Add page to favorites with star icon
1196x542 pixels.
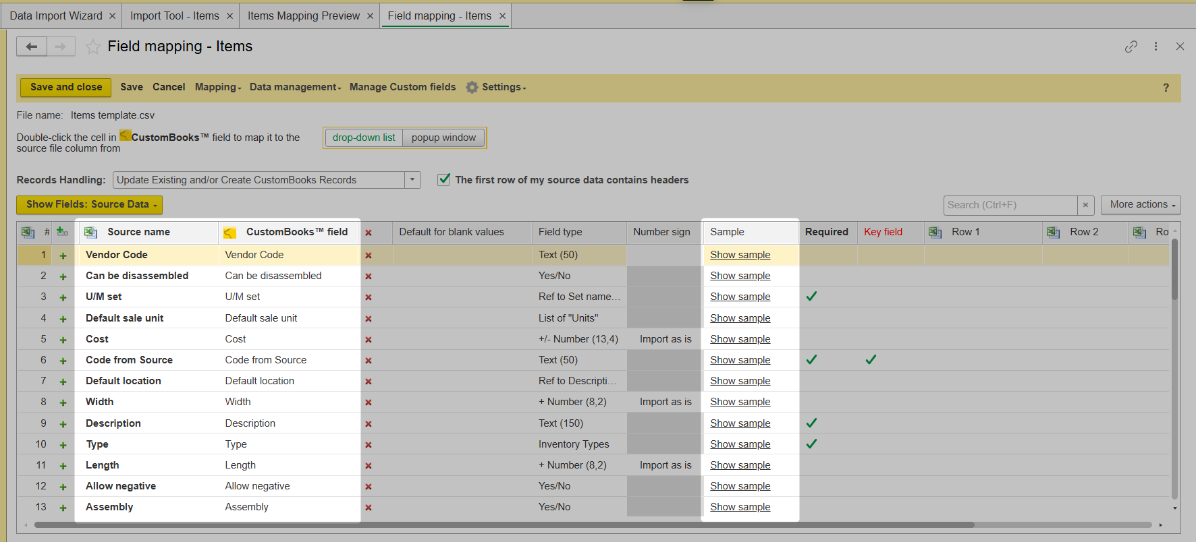click(93, 47)
